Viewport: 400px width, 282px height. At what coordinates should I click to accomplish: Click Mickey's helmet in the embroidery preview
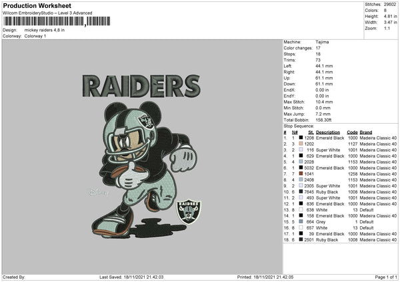129,134
